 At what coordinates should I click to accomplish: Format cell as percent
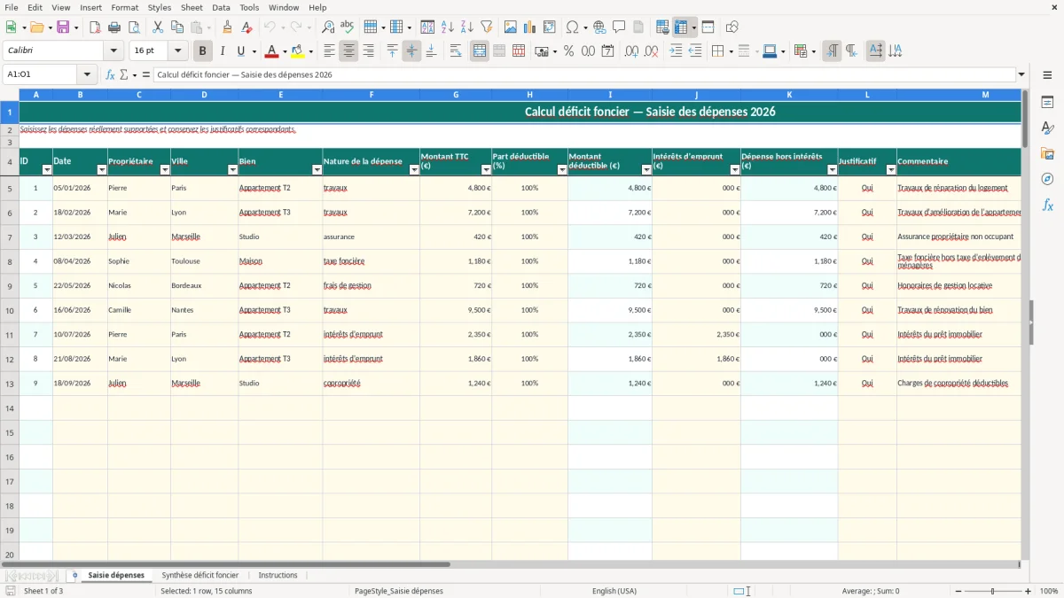569,51
